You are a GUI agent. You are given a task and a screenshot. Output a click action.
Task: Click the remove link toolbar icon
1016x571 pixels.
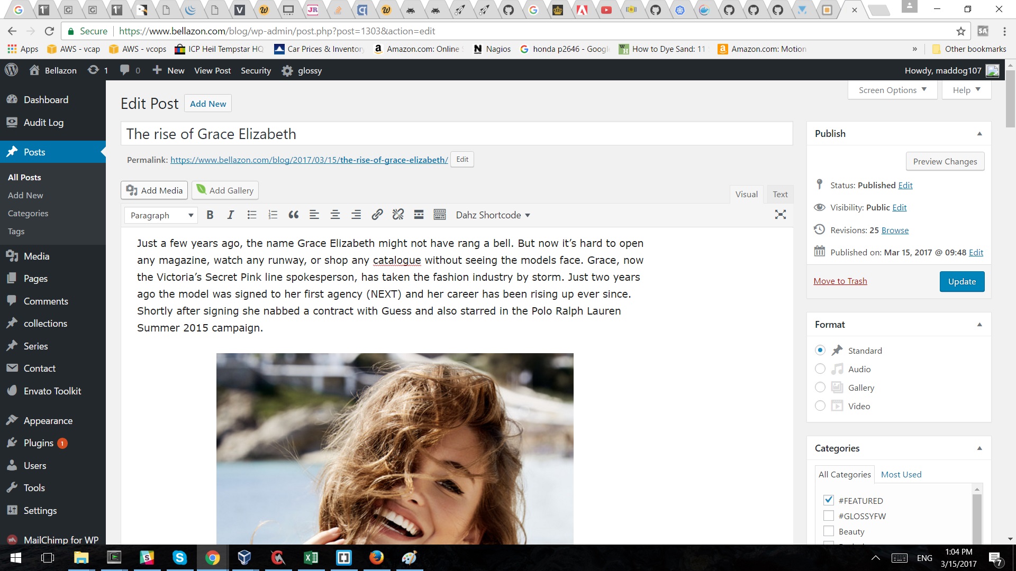[x=398, y=215]
